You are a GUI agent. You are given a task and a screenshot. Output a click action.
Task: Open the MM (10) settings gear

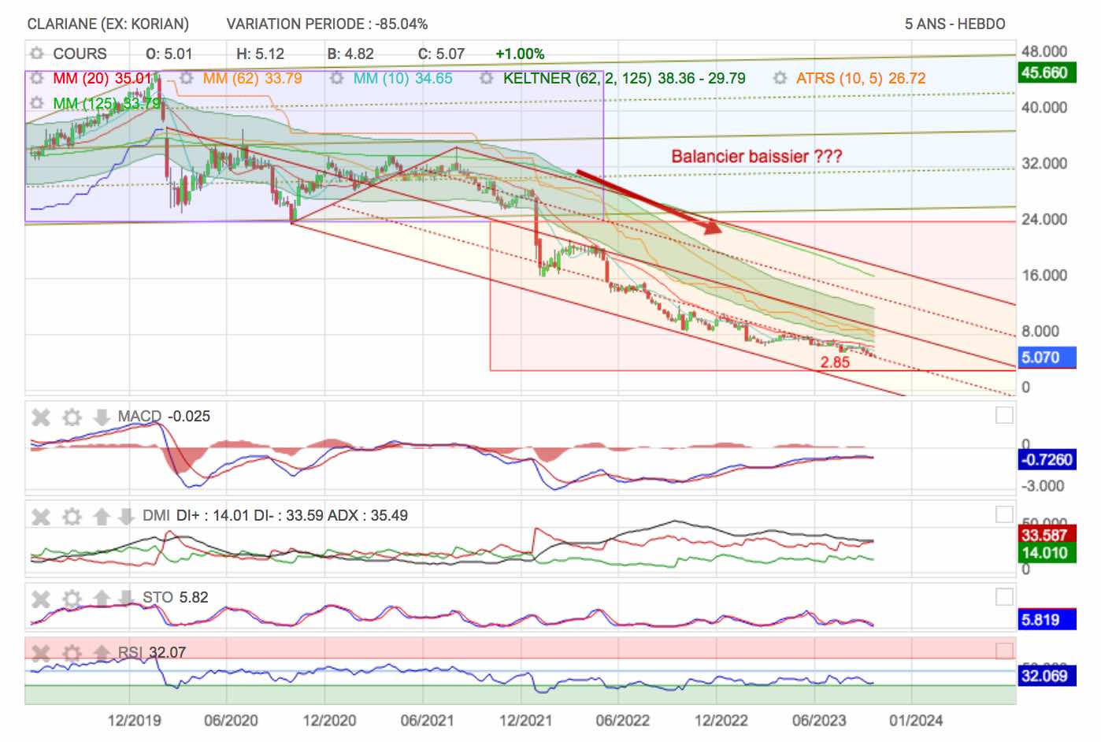337,78
